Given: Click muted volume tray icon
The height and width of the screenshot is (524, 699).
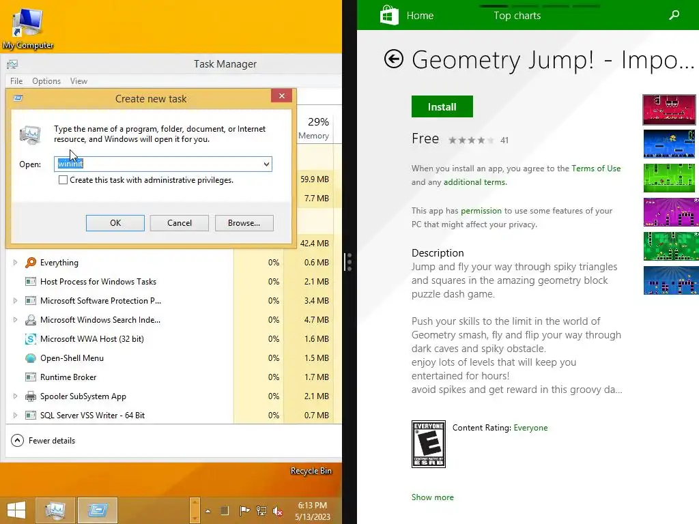Looking at the screenshot, I should coord(277,510).
